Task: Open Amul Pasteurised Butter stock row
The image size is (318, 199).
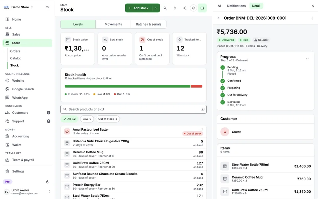Action: (x=133, y=131)
